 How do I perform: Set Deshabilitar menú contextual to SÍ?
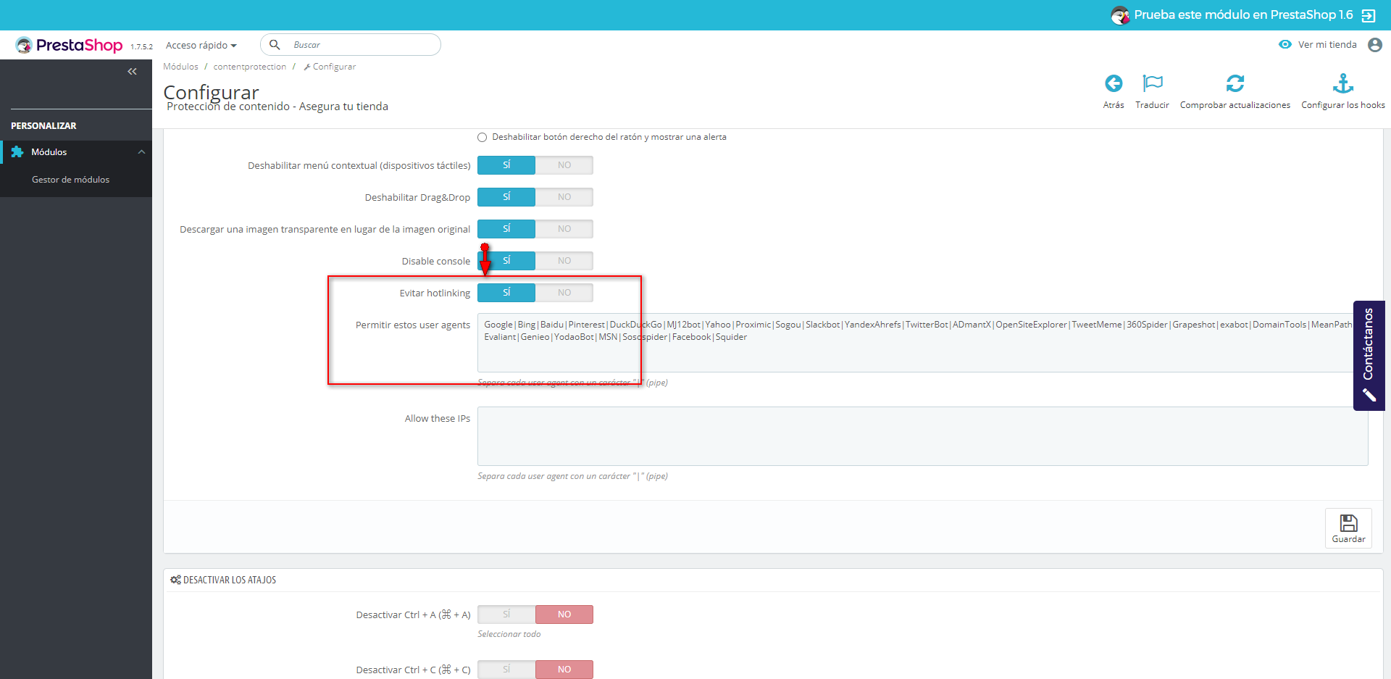pos(506,165)
